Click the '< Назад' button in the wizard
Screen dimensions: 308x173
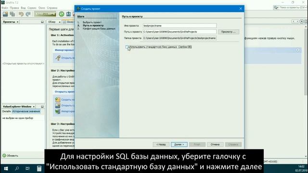(161, 145)
